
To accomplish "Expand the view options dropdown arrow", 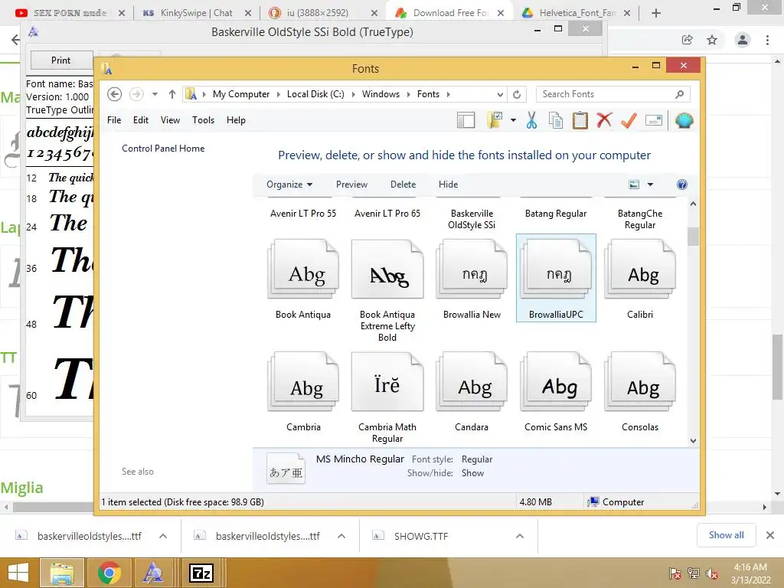I will coord(651,185).
